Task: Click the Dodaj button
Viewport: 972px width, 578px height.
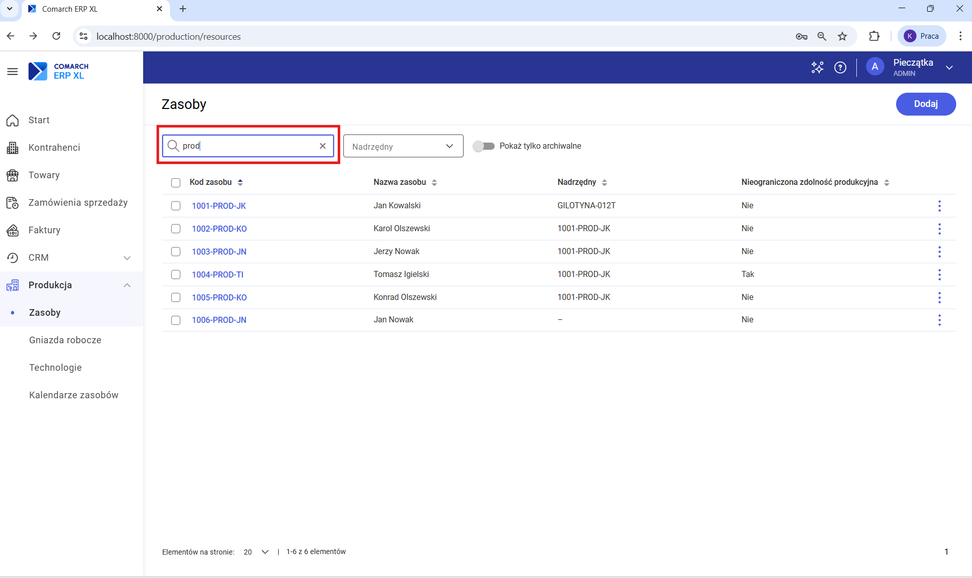Action: click(925, 104)
